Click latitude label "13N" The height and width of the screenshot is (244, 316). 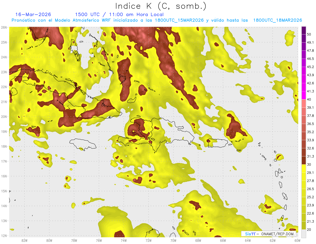coord(4,221)
